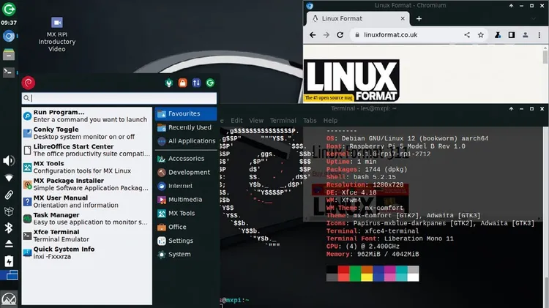Viewport: 549px width, 308px height.
Task: Open the terminal launcher in the side panel
Action: pyautogui.click(x=9, y=72)
